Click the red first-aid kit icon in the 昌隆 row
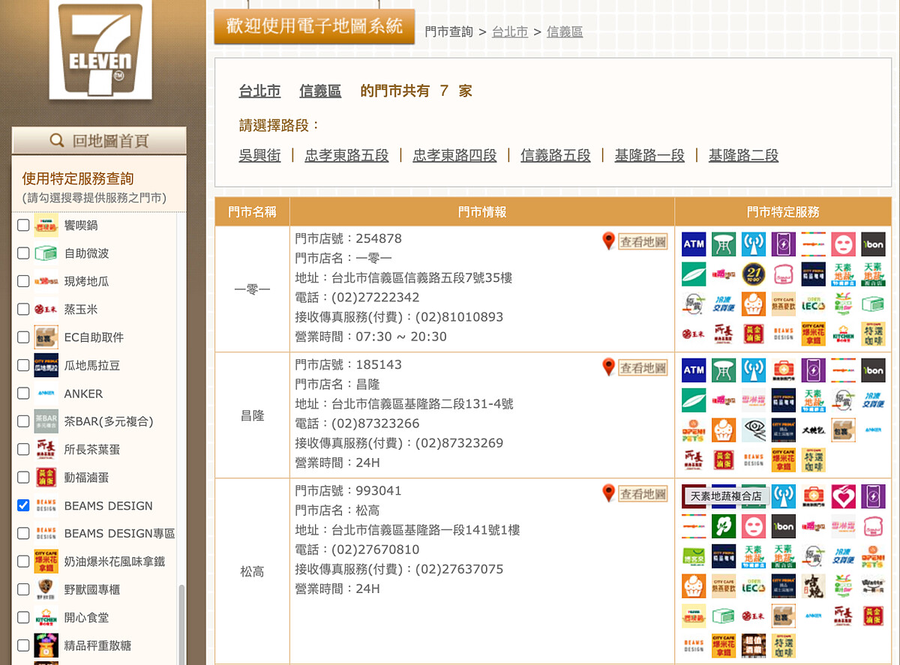Viewport: 900px width, 665px height. pos(784,370)
